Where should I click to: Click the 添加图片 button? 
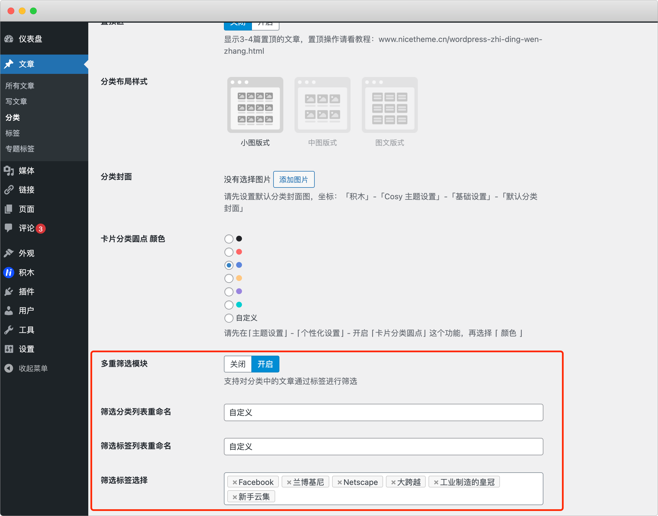(x=294, y=179)
